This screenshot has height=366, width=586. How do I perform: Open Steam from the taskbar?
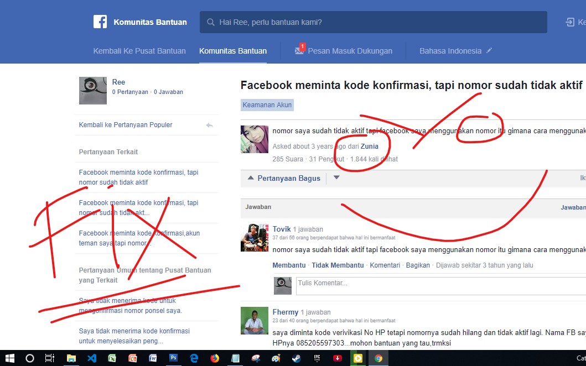coord(297,358)
